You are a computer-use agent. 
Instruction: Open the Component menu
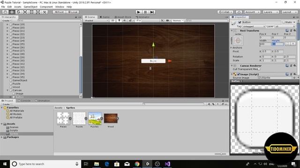click(x=46, y=7)
